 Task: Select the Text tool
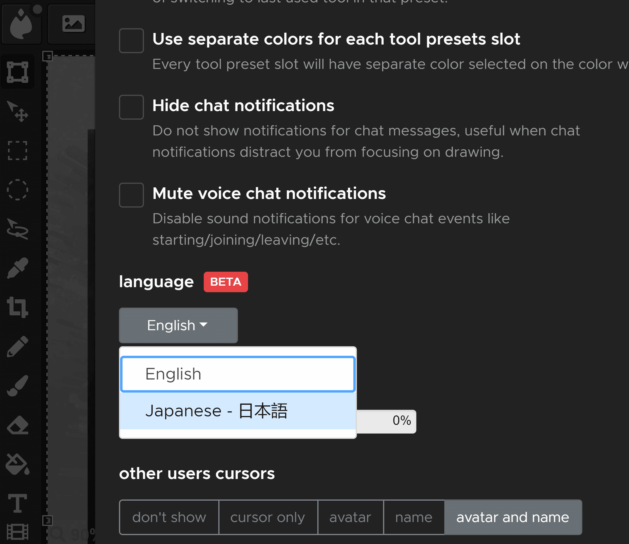pyautogui.click(x=18, y=503)
